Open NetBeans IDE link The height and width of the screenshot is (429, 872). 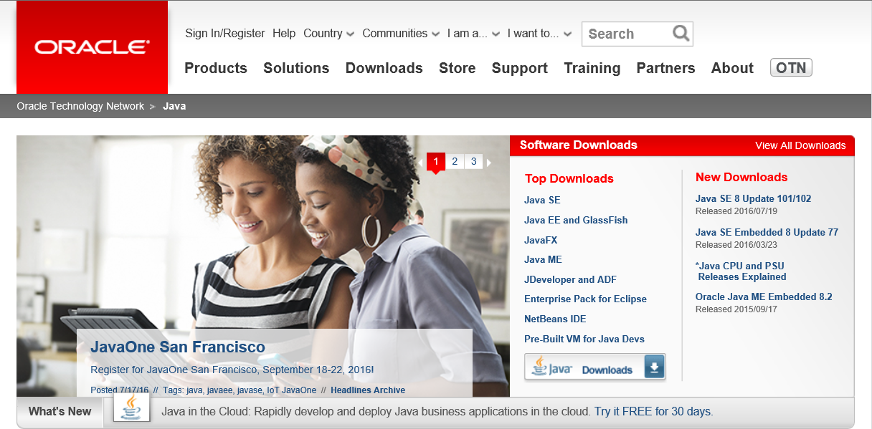[555, 319]
